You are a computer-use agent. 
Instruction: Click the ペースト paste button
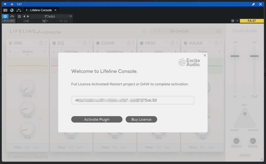coord(63,21)
